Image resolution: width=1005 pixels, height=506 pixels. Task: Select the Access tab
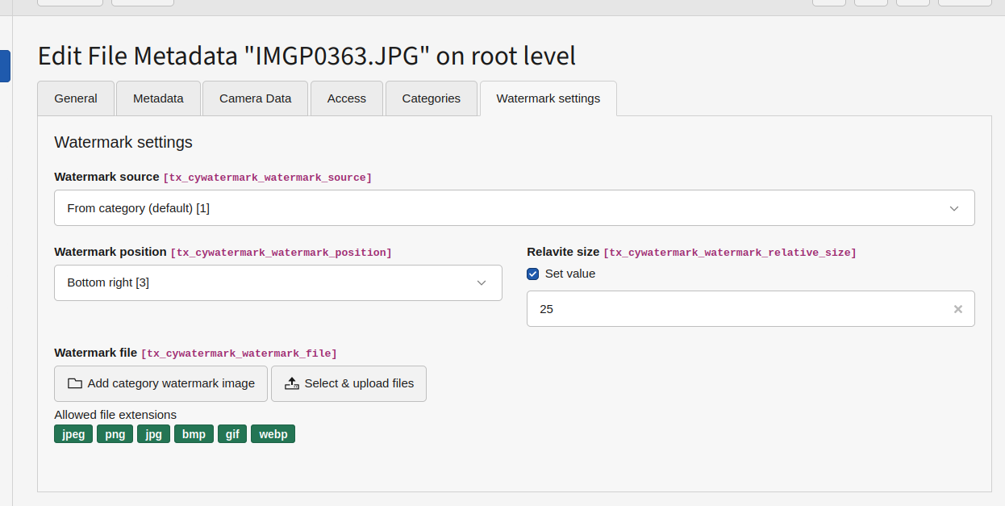pos(347,98)
